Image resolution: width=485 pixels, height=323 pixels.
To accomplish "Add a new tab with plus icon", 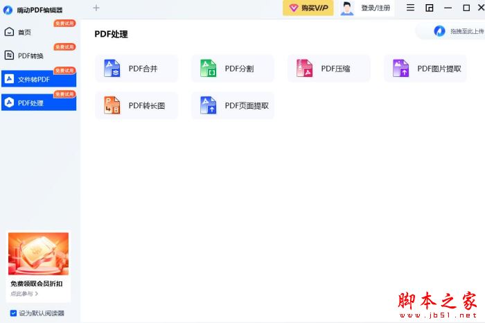I will [96, 8].
